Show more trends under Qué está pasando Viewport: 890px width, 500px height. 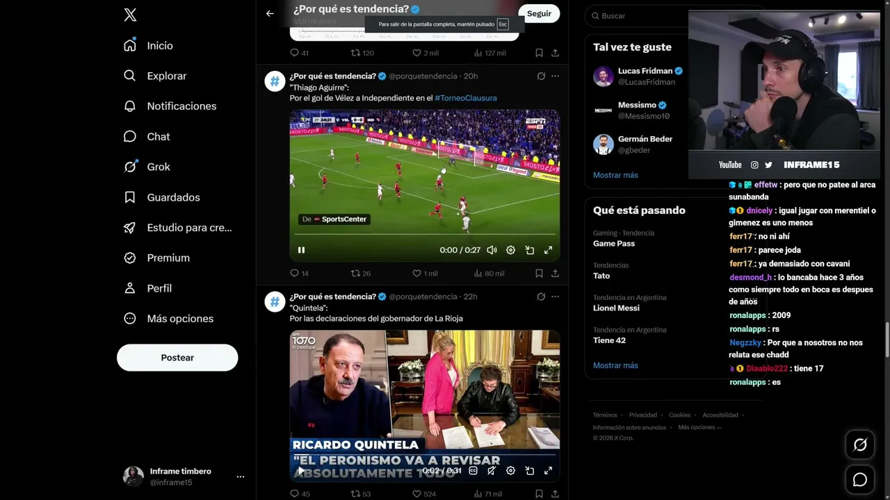[615, 365]
